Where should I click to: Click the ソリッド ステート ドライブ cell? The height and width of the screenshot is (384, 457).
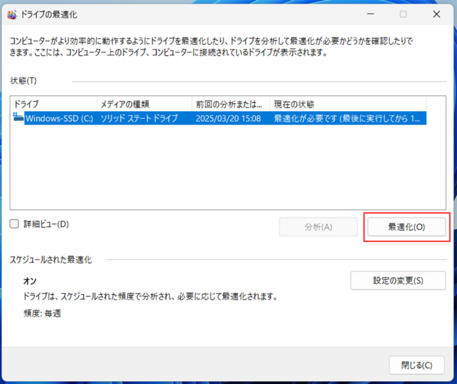139,118
